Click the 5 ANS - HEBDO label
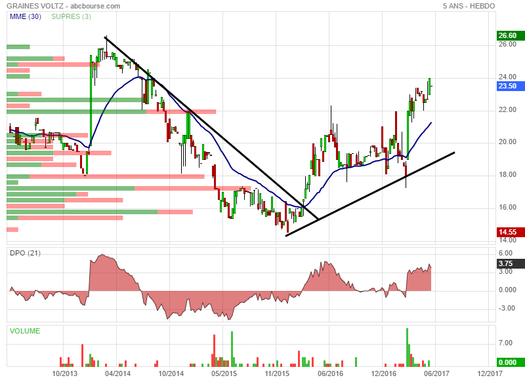 point(469,6)
